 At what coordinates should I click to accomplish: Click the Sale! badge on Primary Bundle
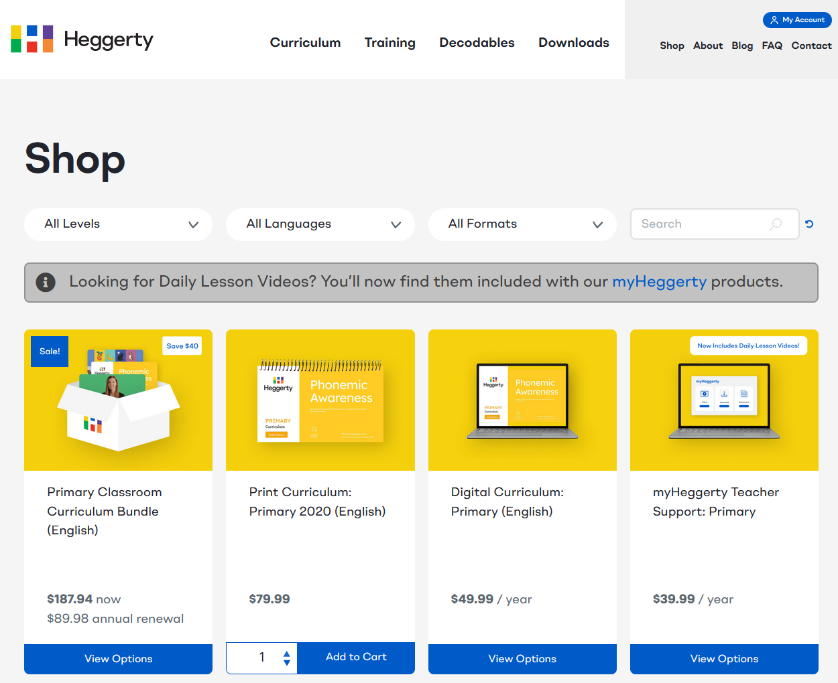click(50, 352)
